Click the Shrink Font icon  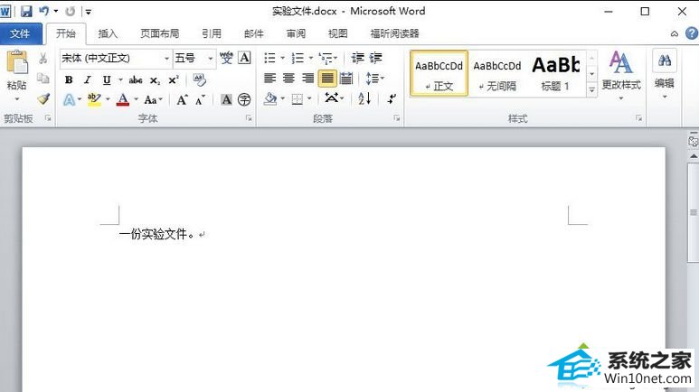(x=200, y=99)
